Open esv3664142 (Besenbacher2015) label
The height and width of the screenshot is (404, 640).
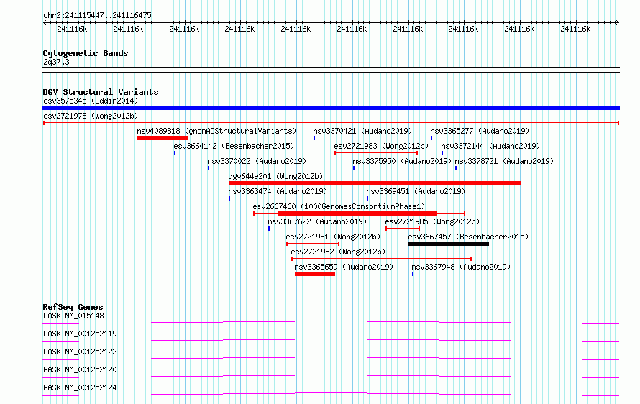point(234,146)
